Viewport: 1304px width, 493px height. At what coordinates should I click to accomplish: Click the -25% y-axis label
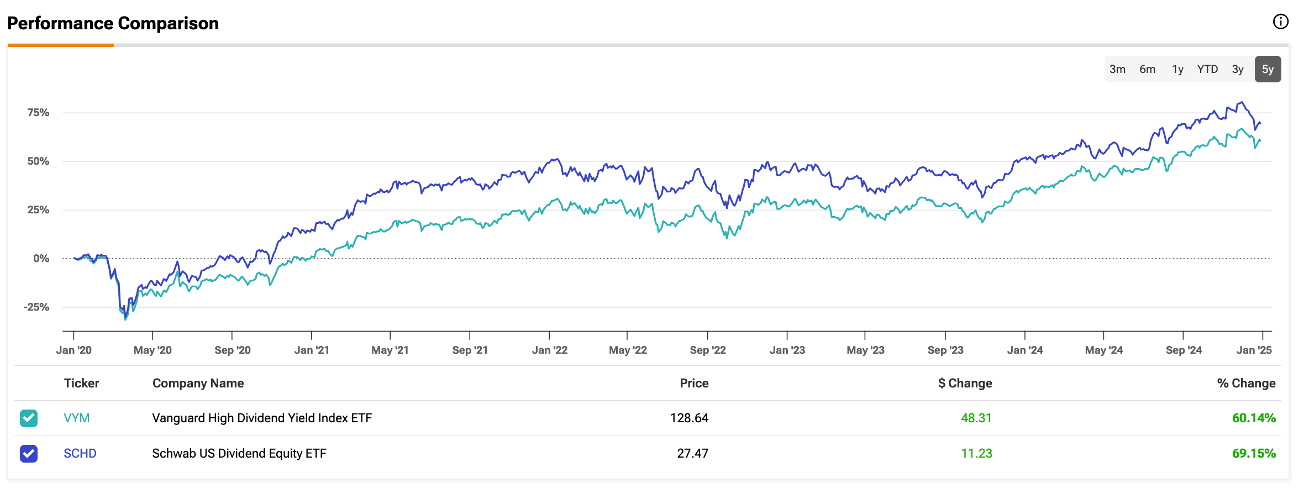[36, 307]
